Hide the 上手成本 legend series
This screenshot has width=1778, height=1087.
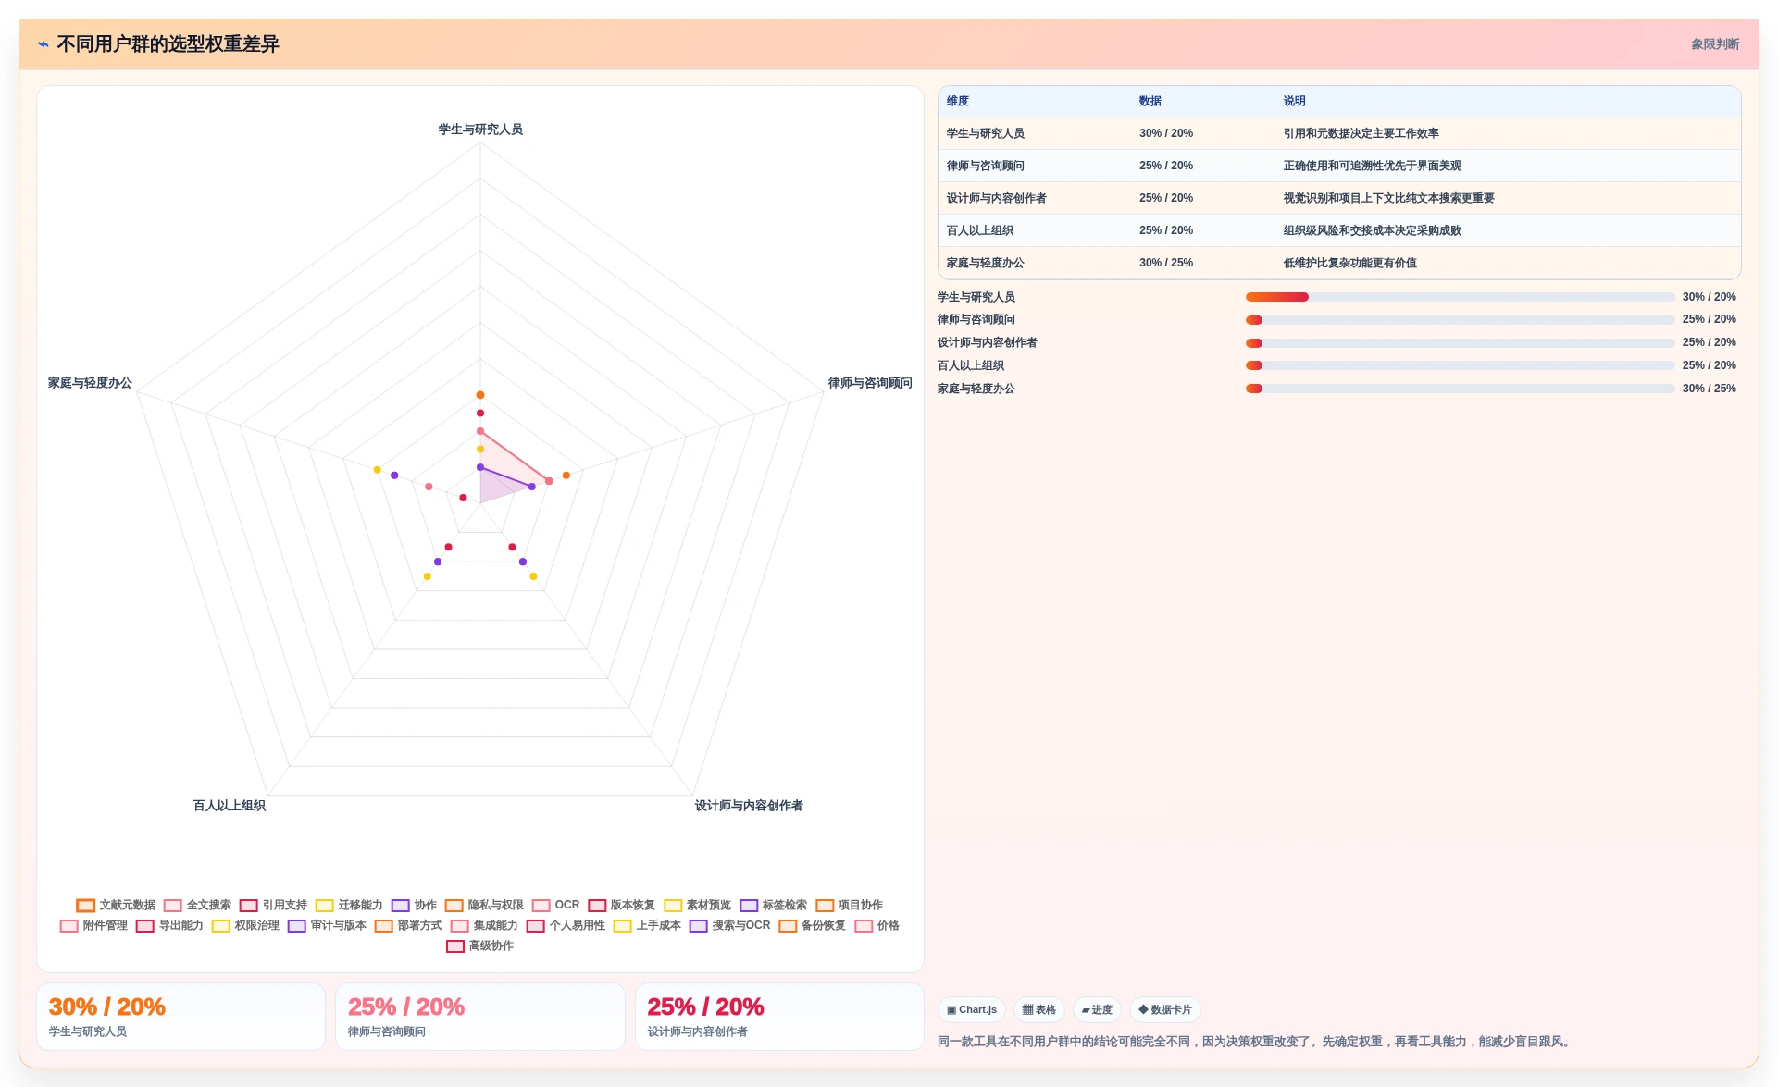[x=647, y=925]
